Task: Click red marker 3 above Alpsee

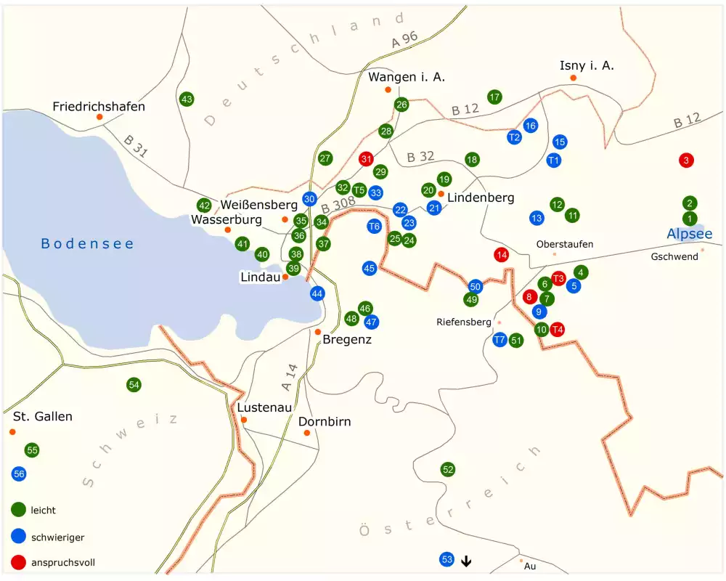Action: click(686, 160)
